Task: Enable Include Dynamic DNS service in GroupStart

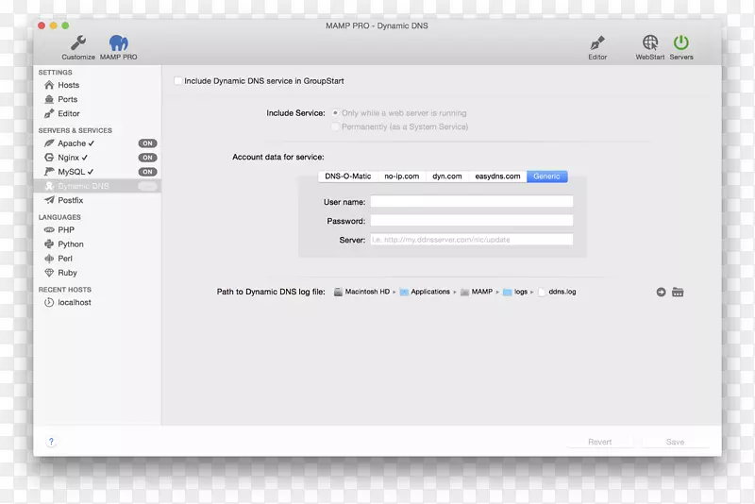Action: pyautogui.click(x=177, y=81)
